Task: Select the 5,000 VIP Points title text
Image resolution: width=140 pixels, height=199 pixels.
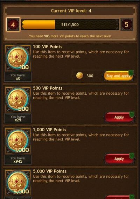Action: click(50, 171)
